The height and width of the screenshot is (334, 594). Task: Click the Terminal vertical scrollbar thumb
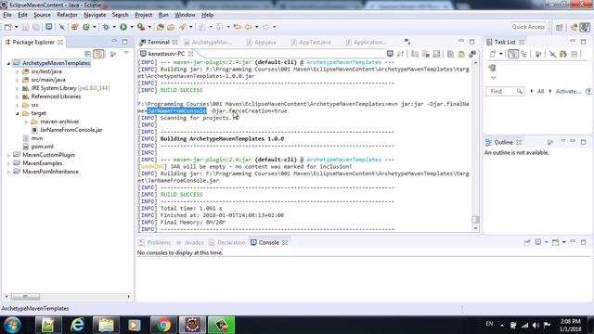(x=475, y=219)
